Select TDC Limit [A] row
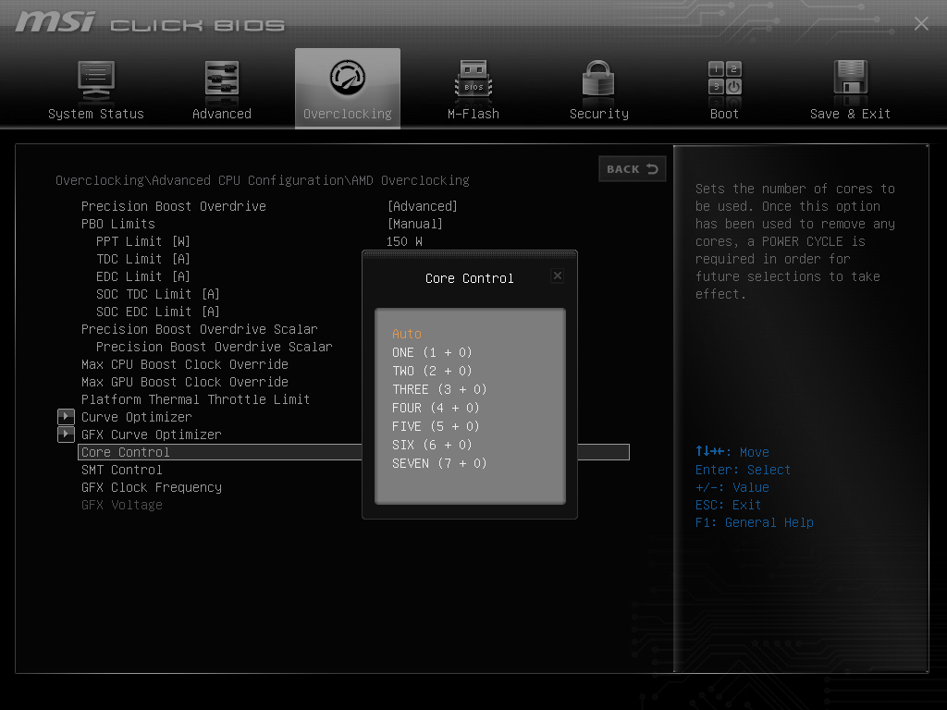947x710 pixels. click(x=143, y=259)
